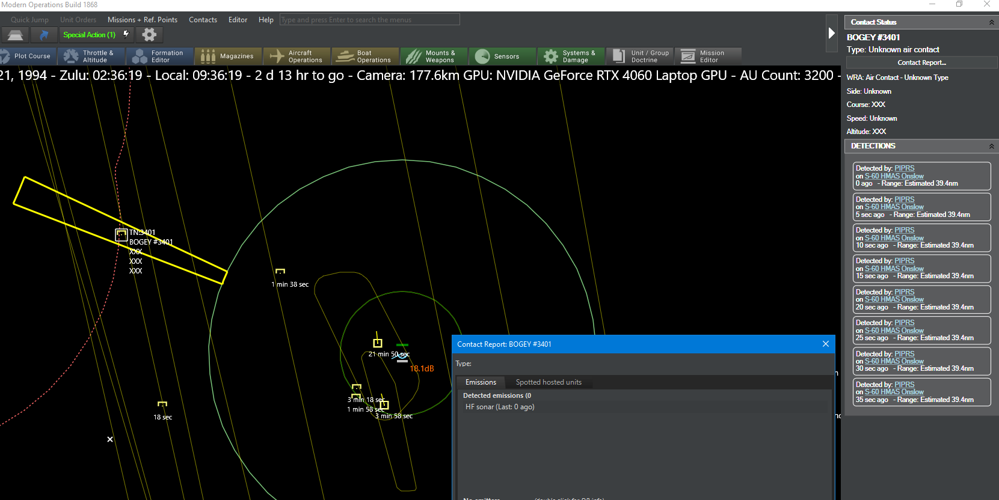
Task: Open Unit / Group Doctrine
Action: pyautogui.click(x=640, y=56)
